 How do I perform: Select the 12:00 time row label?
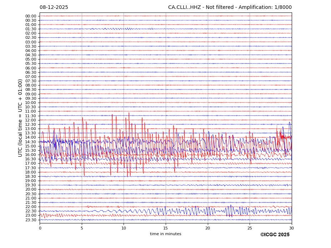pyautogui.click(x=31, y=120)
